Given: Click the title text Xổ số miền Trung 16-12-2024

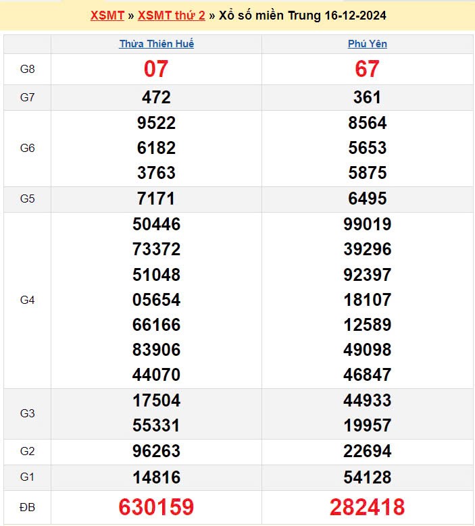Looking at the screenshot, I should click(303, 16).
